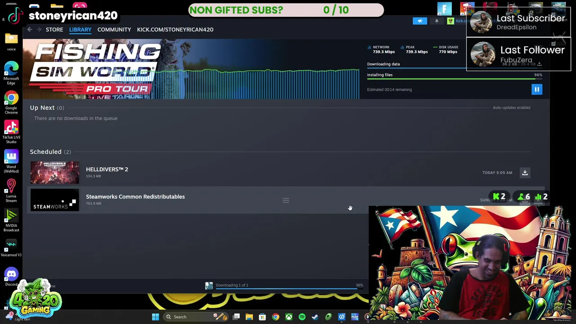576x324 pixels.
Task: Open Microsoft Store on the taskbar
Action: tap(262, 317)
